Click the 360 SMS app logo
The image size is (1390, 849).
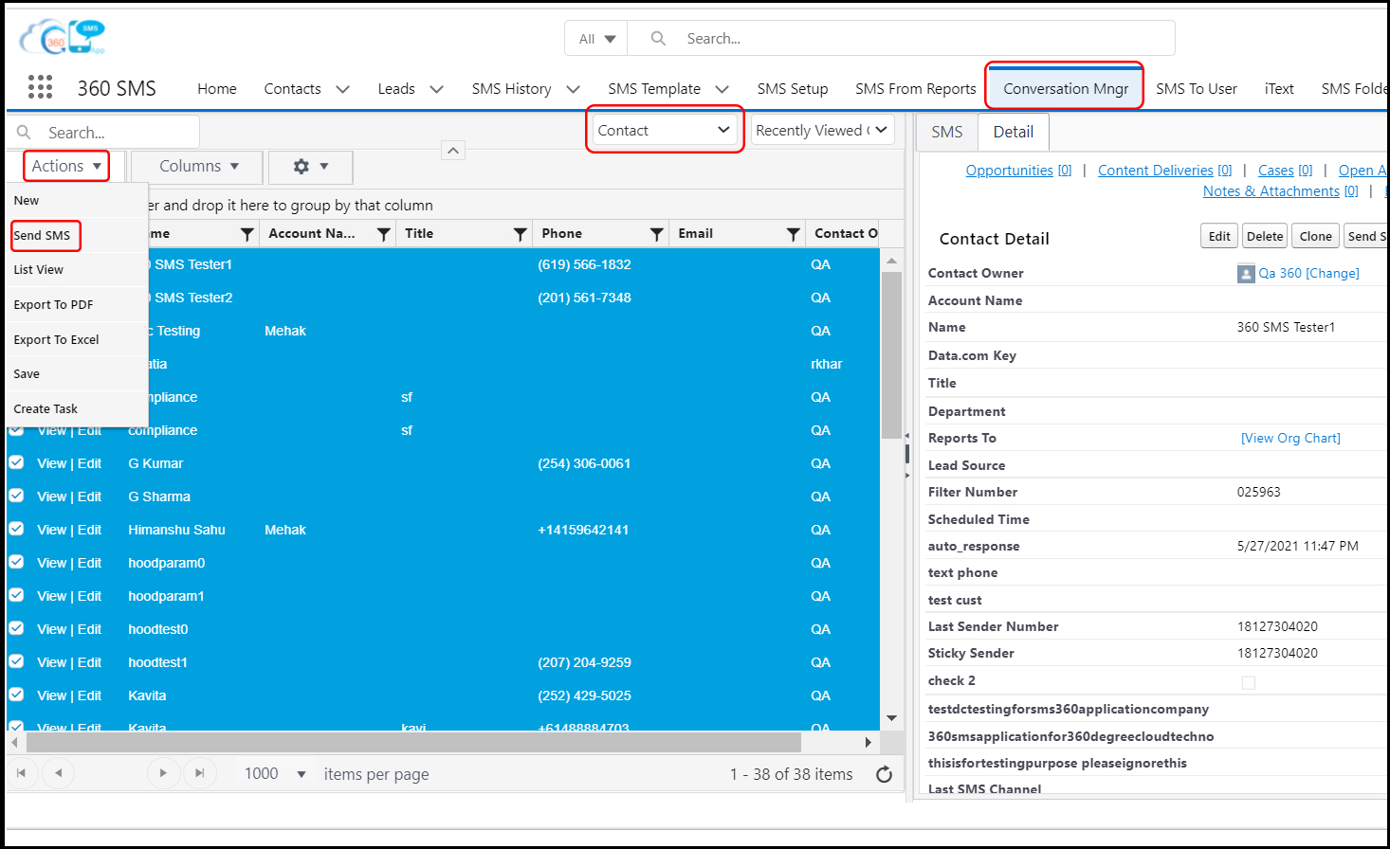click(63, 38)
